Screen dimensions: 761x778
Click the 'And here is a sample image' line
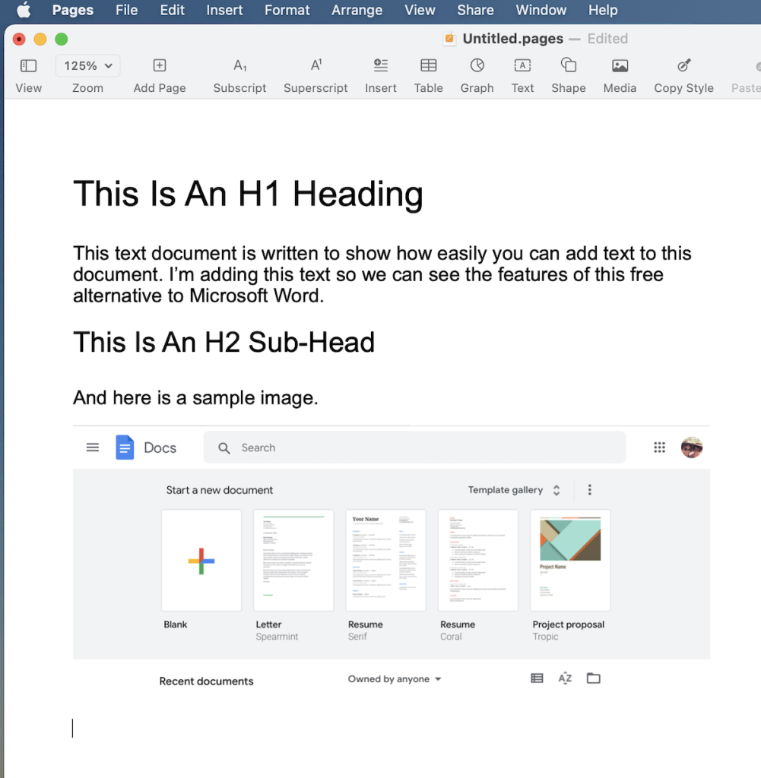[195, 398]
